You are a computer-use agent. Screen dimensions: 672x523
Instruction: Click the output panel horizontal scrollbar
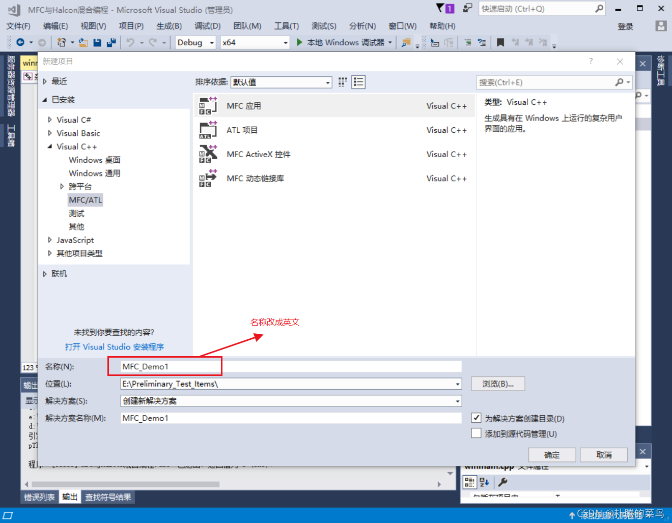pyautogui.click(x=125, y=484)
